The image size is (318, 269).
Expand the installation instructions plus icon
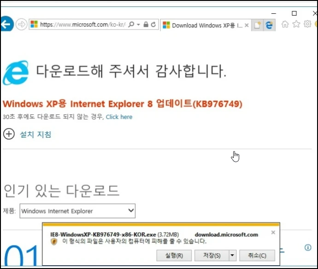(x=9, y=134)
